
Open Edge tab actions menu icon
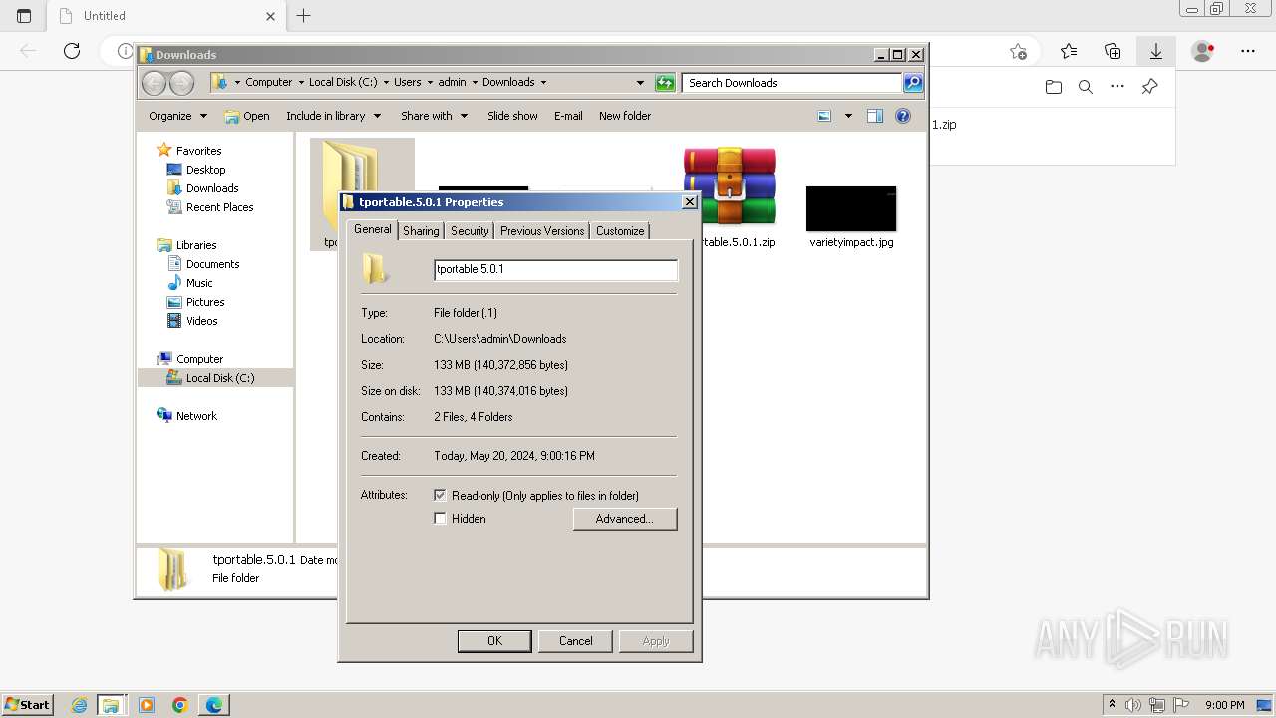[24, 15]
